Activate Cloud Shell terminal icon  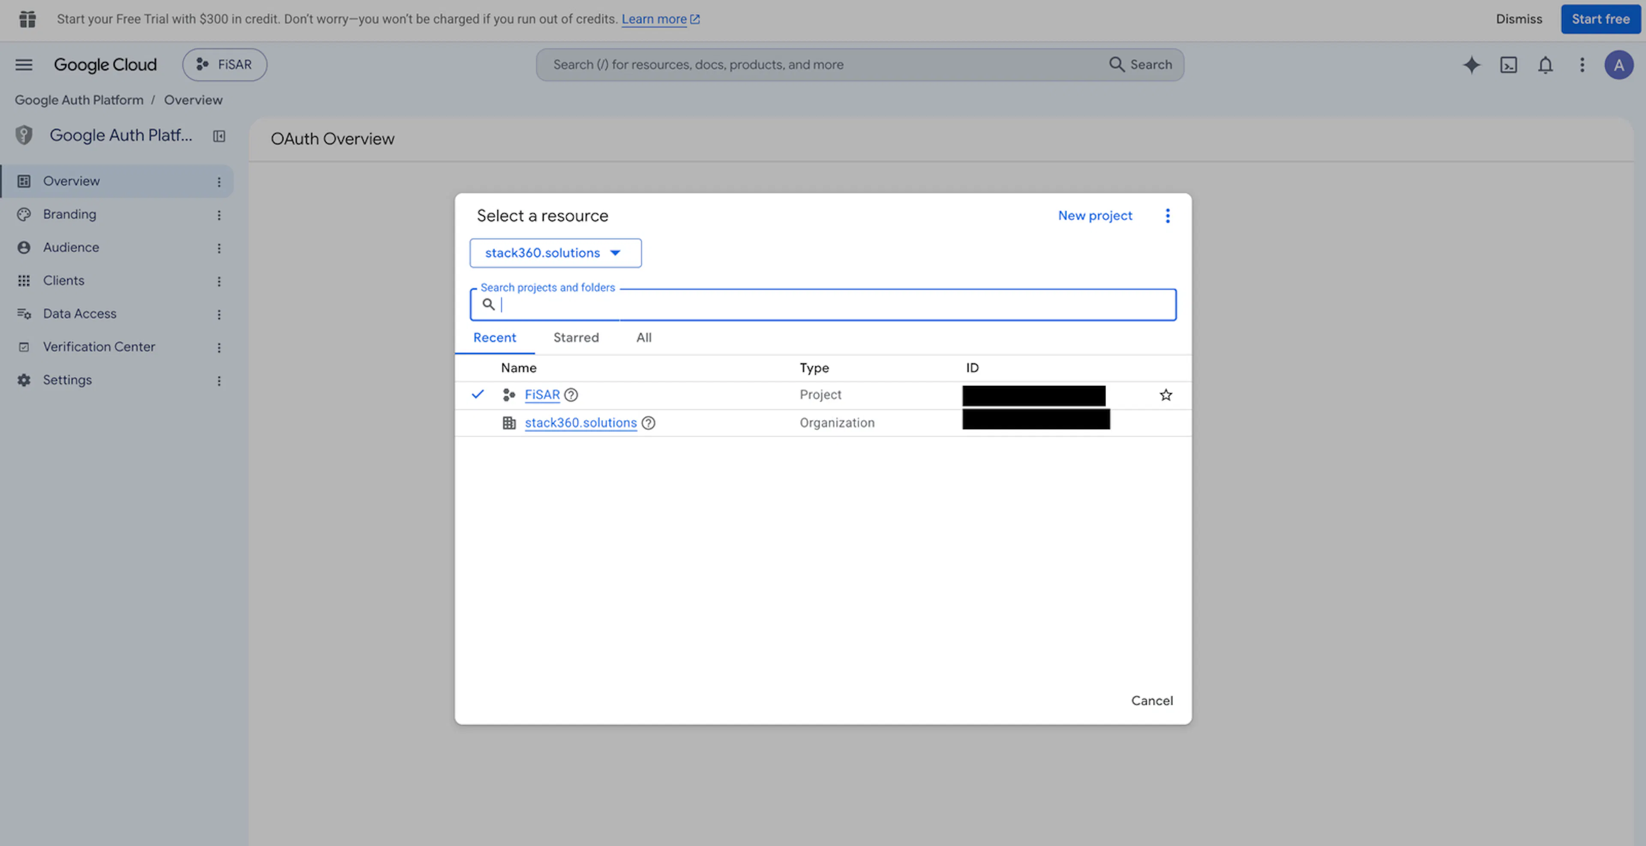(x=1509, y=65)
